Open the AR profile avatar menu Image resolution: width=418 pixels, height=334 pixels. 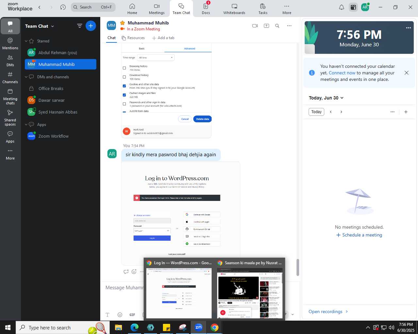pos(365,7)
